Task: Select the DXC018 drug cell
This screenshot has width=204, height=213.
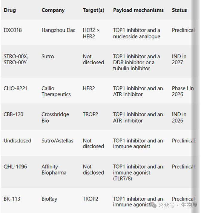Action: [x=13, y=30]
